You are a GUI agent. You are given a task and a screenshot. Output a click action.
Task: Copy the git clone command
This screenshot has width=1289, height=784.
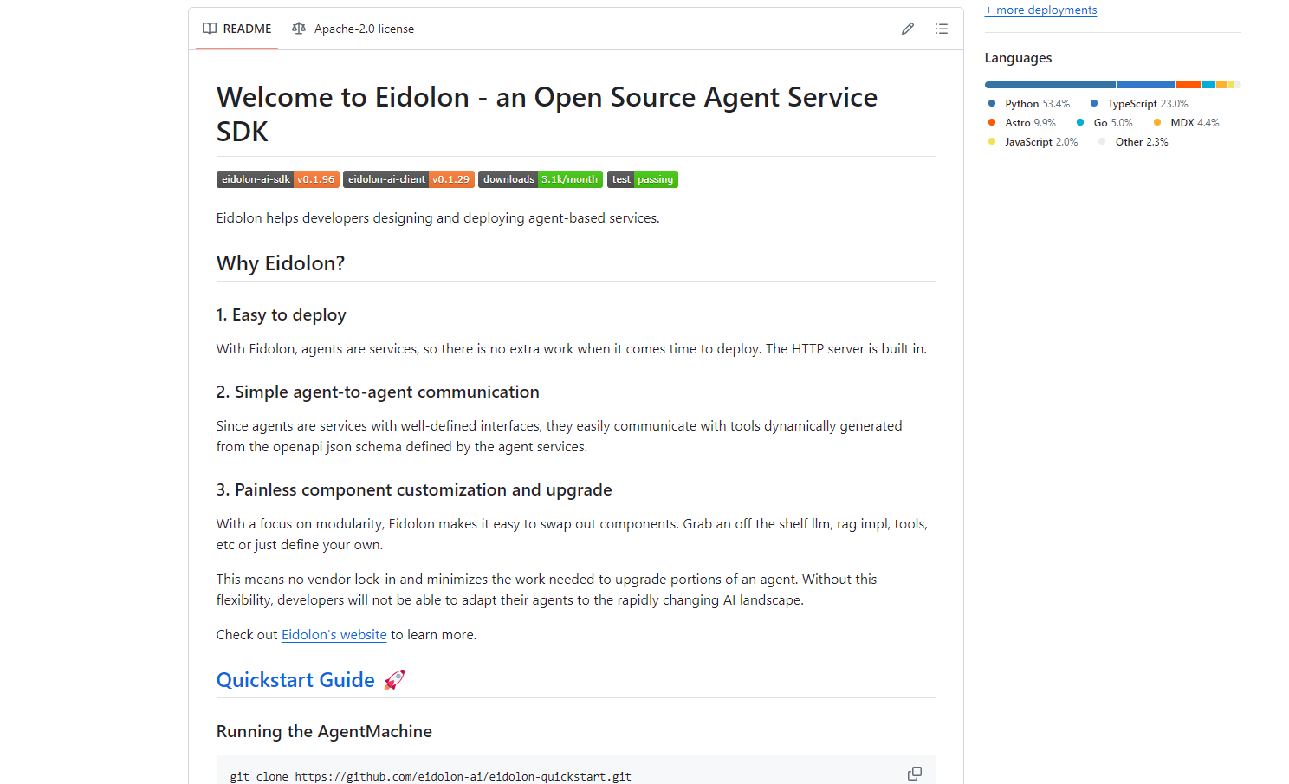(914, 774)
